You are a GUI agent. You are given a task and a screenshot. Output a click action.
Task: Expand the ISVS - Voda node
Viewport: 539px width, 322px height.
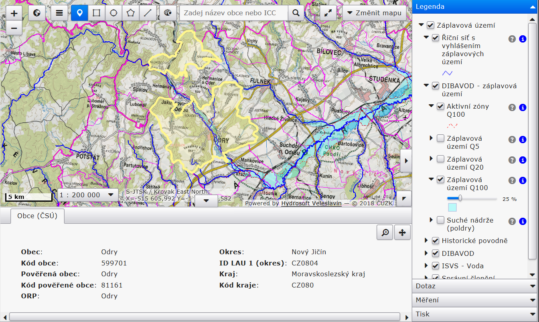tap(426, 266)
